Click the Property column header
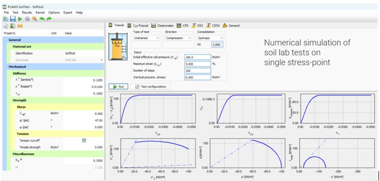Image resolution: width=380 pixels, height=181 pixels. tap(26, 33)
